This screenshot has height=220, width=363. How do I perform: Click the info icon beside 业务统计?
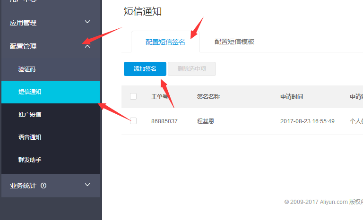(43, 186)
